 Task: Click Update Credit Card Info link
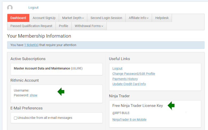(129, 84)
